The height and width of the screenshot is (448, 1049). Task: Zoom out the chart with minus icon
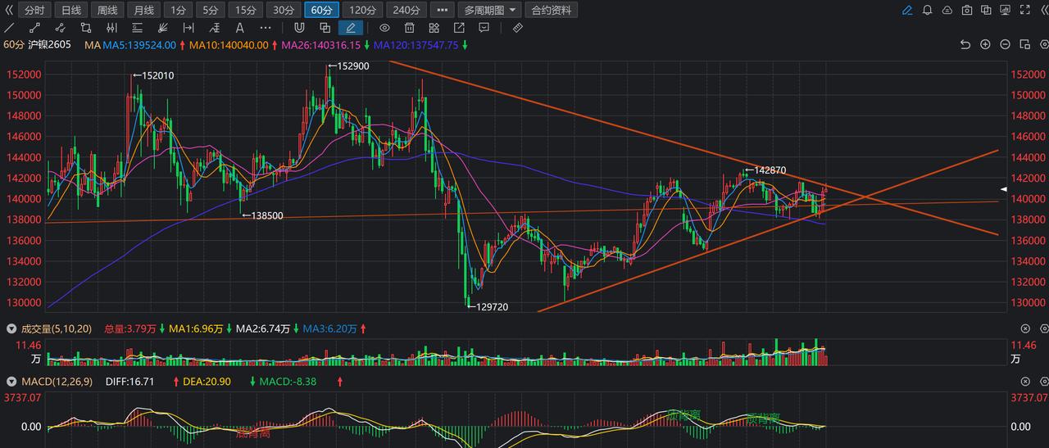click(1005, 45)
